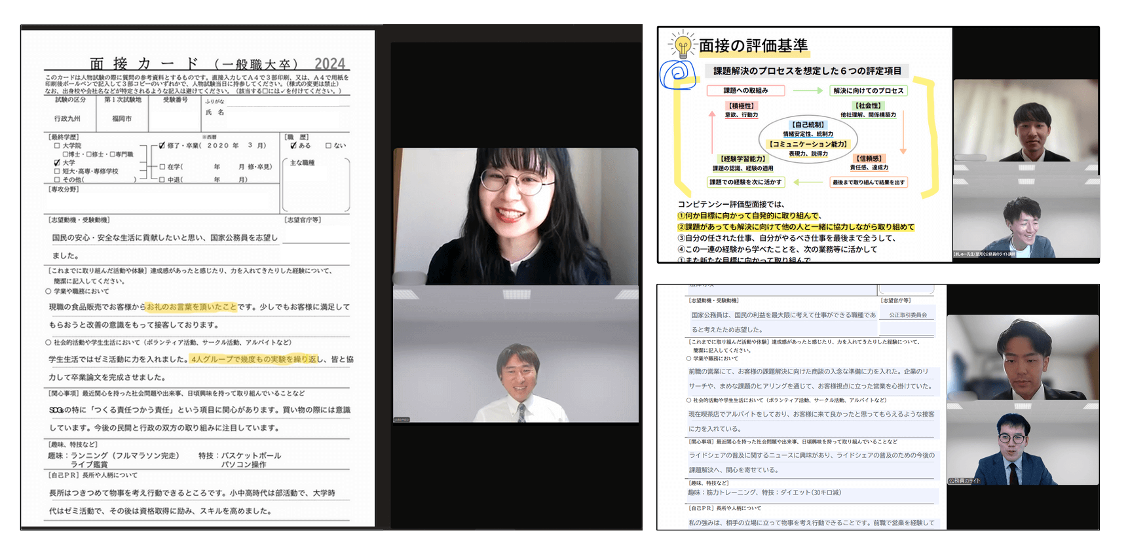
Task: Click the orange downward arrow beside 社会性
Action: tap(903, 131)
